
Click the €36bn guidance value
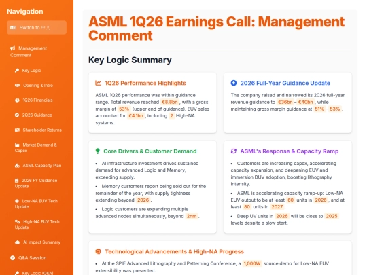point(285,102)
